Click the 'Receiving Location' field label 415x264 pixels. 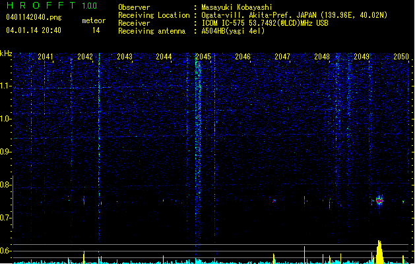[x=154, y=15]
